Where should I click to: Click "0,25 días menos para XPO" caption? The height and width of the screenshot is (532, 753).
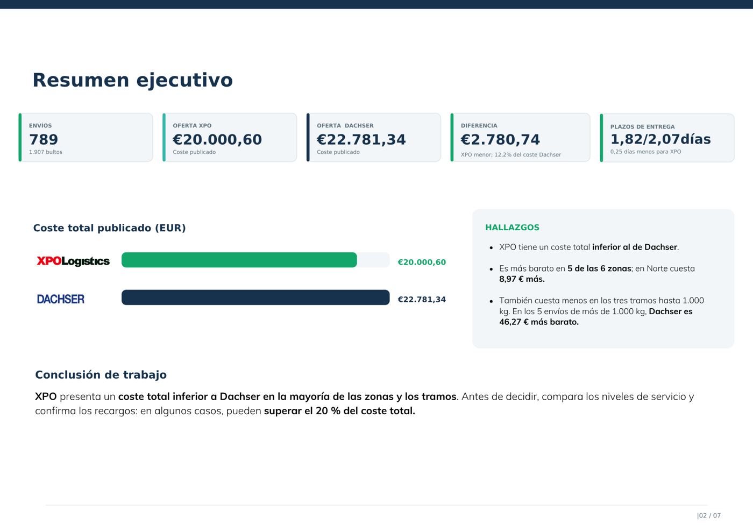click(645, 152)
